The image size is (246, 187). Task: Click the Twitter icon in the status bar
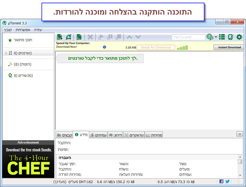(x=227, y=181)
